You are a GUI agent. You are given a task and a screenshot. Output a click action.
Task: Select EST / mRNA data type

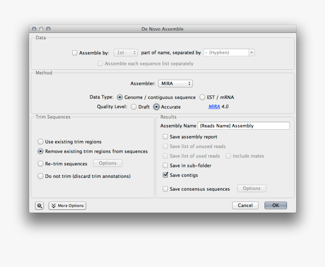[202, 97]
